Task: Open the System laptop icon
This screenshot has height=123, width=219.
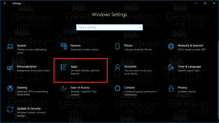Action: (x=10, y=46)
